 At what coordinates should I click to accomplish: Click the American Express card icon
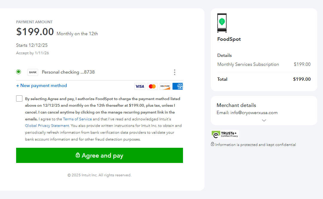click(178, 86)
